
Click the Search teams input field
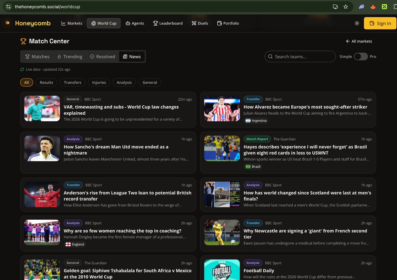point(300,57)
